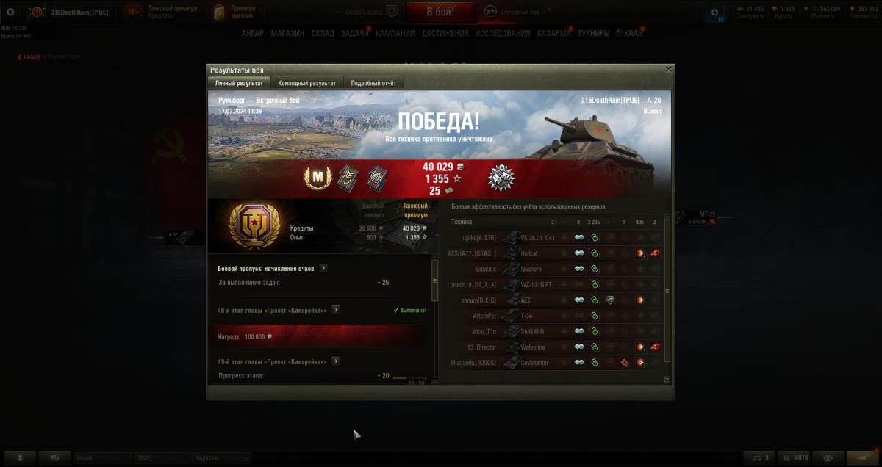The height and width of the screenshot is (467, 882).
Task: Click the battle hero medal icon
Action: tap(501, 178)
